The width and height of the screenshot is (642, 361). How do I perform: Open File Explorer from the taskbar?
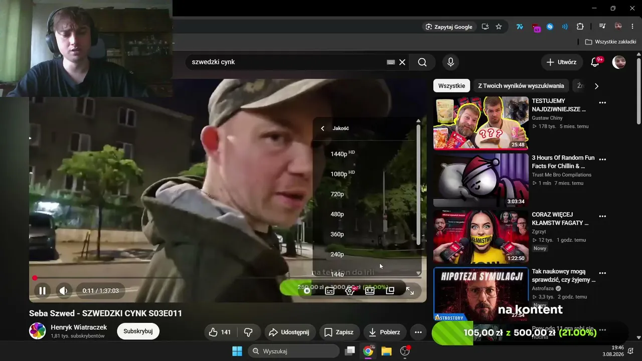386,351
